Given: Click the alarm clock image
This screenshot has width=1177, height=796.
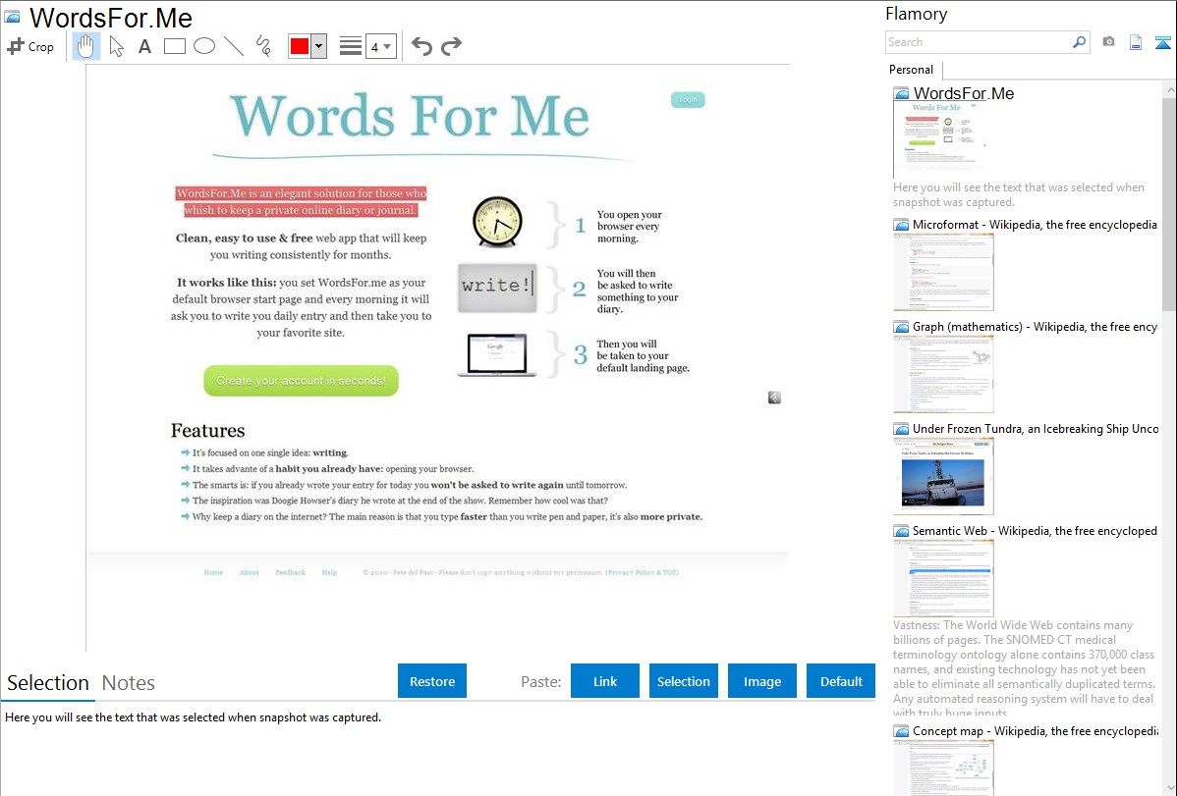Looking at the screenshot, I should click(497, 221).
